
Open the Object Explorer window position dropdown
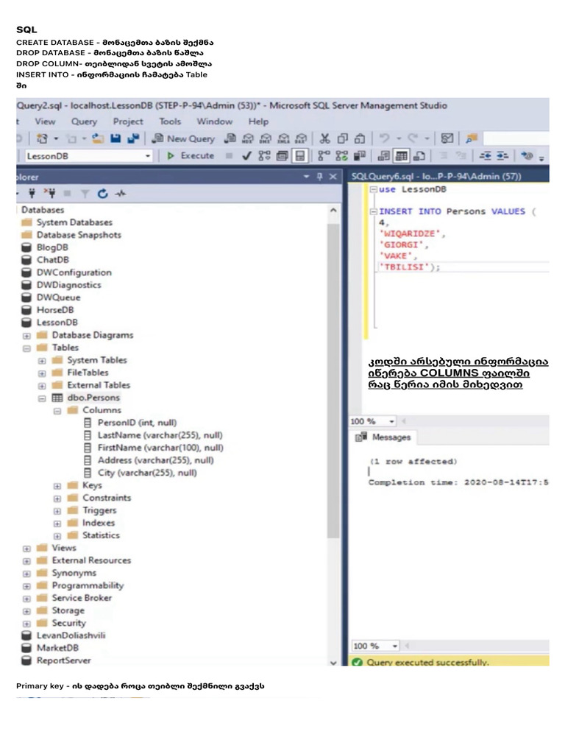(x=307, y=177)
